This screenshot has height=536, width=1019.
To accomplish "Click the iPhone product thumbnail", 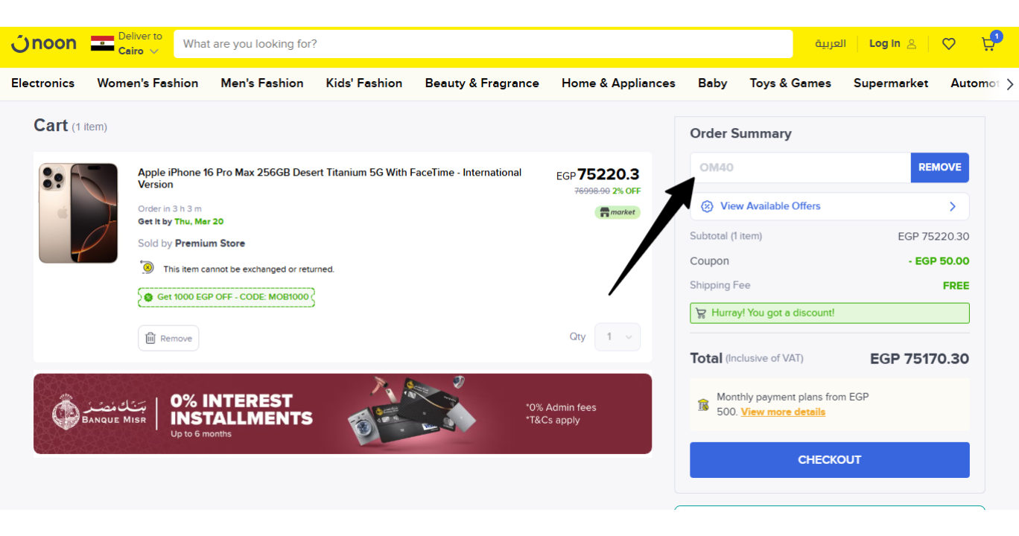I will pyautogui.click(x=78, y=213).
